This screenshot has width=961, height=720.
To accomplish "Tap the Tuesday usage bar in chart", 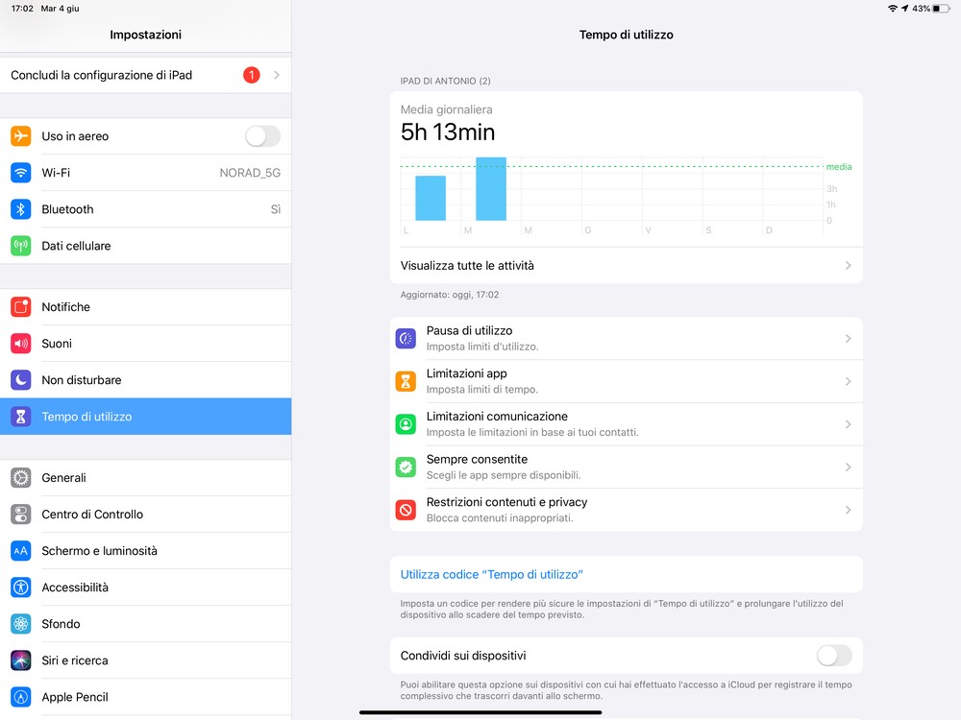I will pyautogui.click(x=491, y=188).
